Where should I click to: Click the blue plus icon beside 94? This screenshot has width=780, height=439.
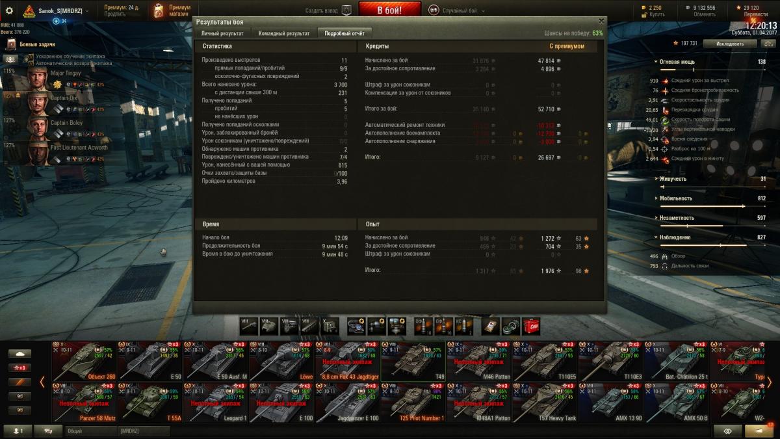point(56,21)
